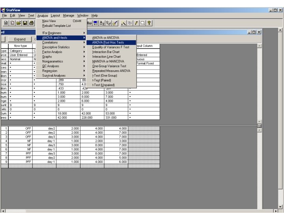The height and width of the screenshot is (213, 284).
Task: Select Interaction Bar Chart
Action: (111, 52)
